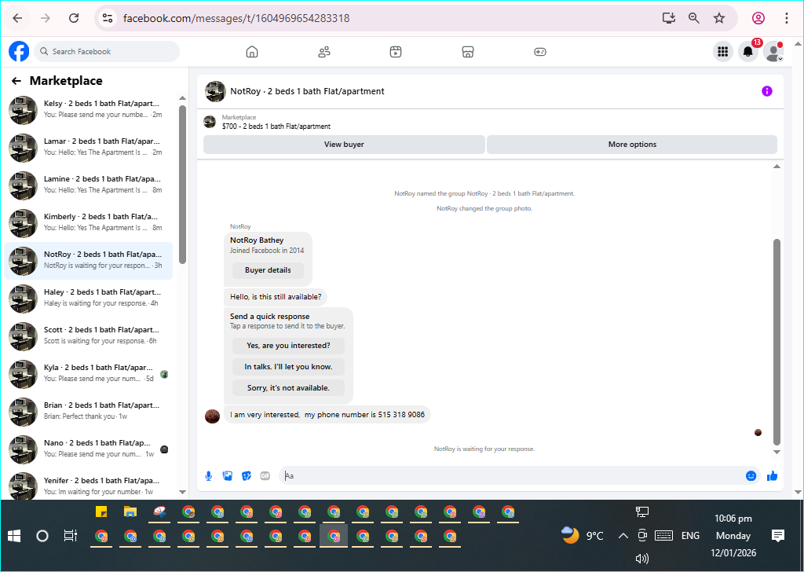Image resolution: width=804 pixels, height=572 pixels.
Task: Open the Windows notification center icon
Action: (x=778, y=536)
